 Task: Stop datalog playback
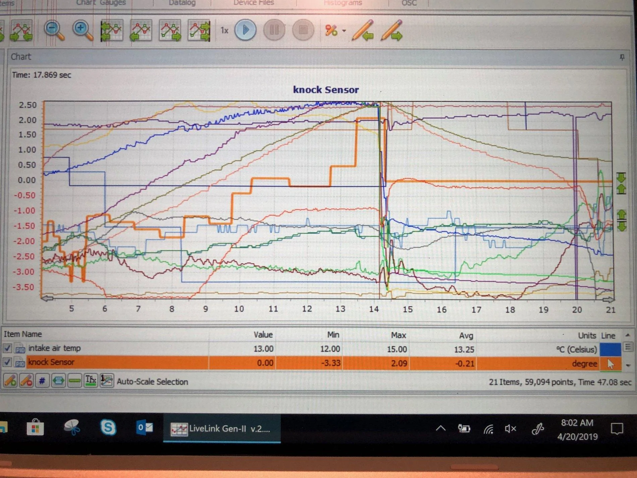click(303, 30)
